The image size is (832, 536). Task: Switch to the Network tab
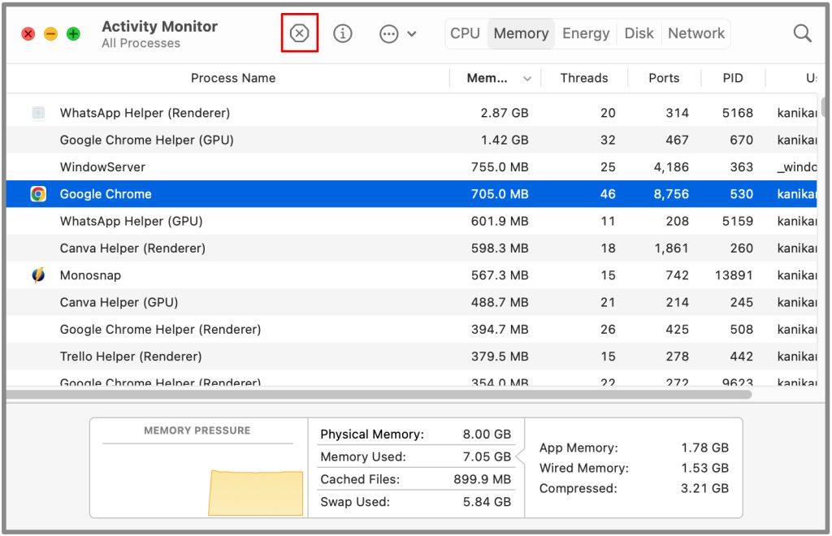pos(695,33)
